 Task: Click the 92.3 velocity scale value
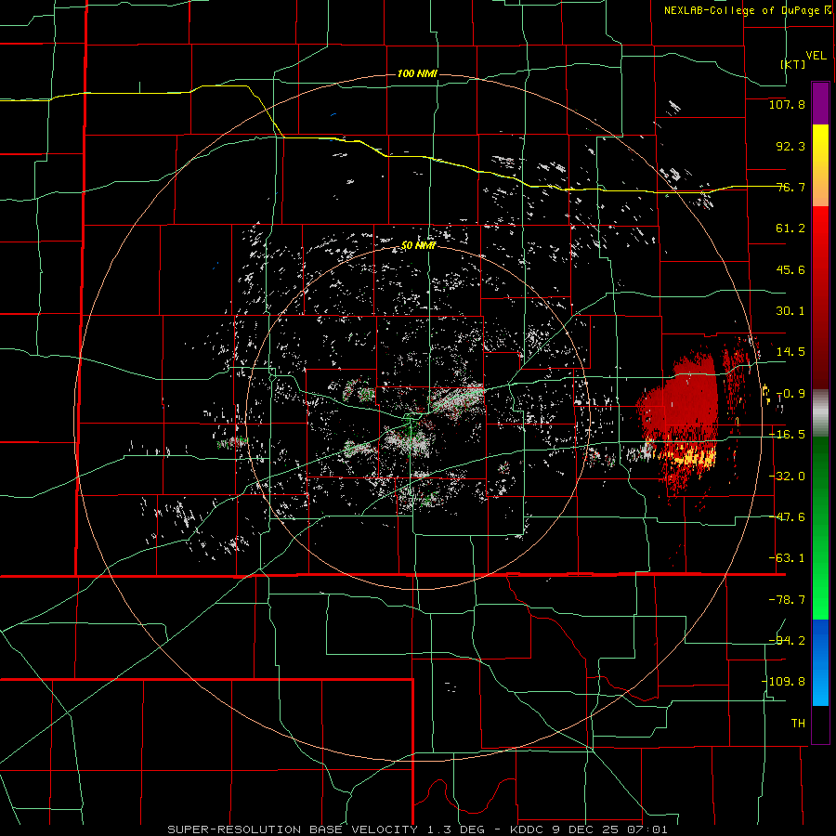(x=790, y=146)
